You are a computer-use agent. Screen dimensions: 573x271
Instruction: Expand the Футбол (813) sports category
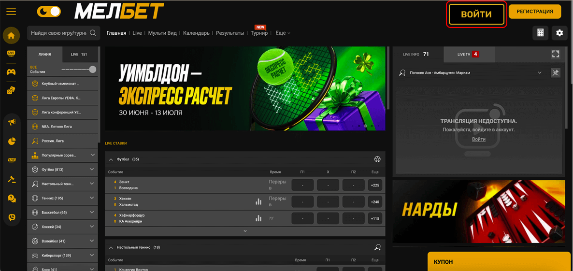(x=92, y=170)
